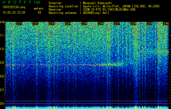Click the 2233 time marker

pyautogui.click(x=51, y=23)
